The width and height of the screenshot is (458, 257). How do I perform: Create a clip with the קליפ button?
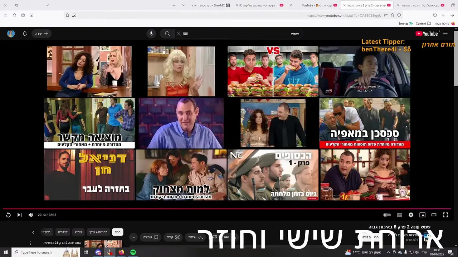click(x=174, y=237)
